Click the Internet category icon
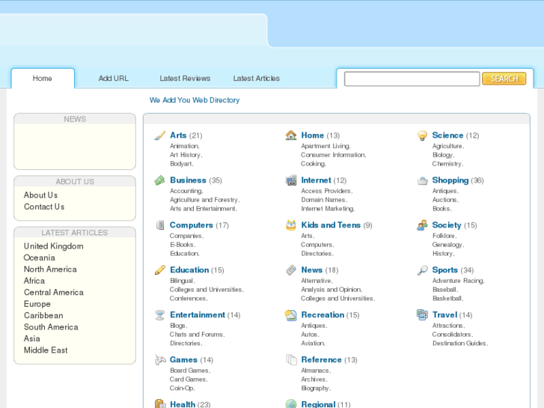This screenshot has width=544, height=408. click(291, 180)
